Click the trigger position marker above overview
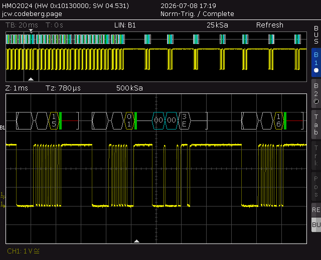The width and height of the screenshot is (321, 260). click(x=31, y=31)
